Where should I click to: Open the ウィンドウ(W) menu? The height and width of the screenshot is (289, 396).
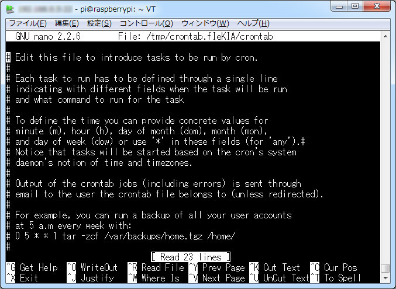pos(205,23)
